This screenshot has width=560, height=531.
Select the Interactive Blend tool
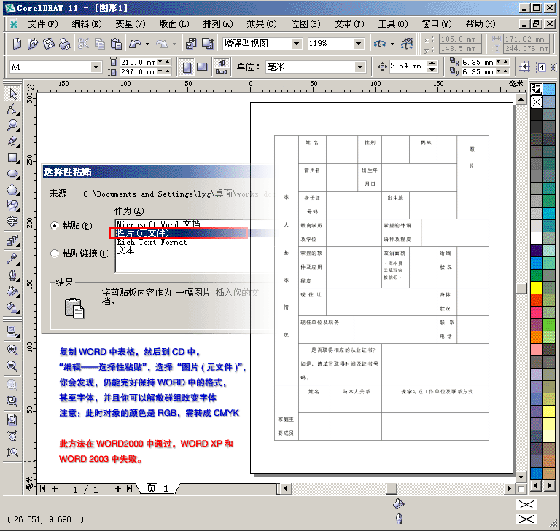(x=12, y=241)
